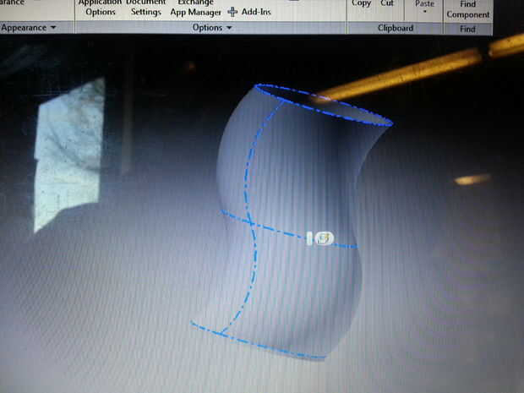Click the Clipboard panel label
This screenshot has height=393, width=524.
tap(396, 28)
